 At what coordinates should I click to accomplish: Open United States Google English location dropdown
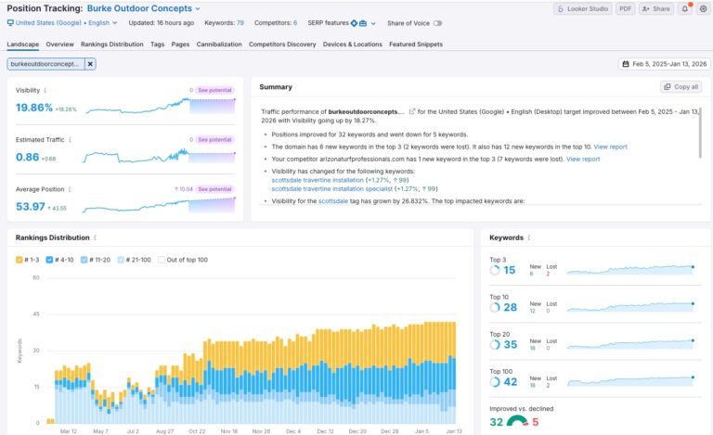click(x=62, y=22)
